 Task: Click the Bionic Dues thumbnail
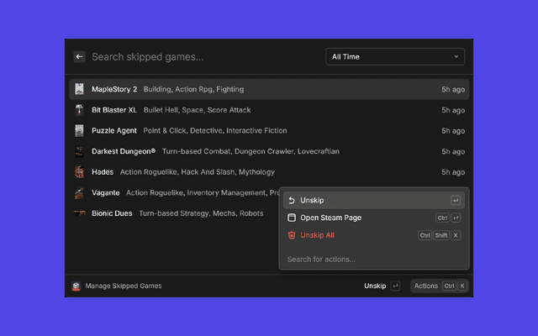tap(79, 213)
